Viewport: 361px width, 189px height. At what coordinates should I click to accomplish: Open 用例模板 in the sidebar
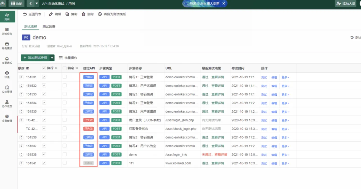7,46
